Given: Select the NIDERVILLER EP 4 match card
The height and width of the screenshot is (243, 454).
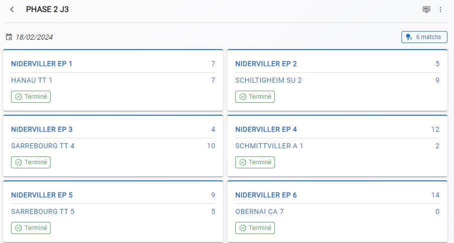Looking at the screenshot, I should coord(337,146).
